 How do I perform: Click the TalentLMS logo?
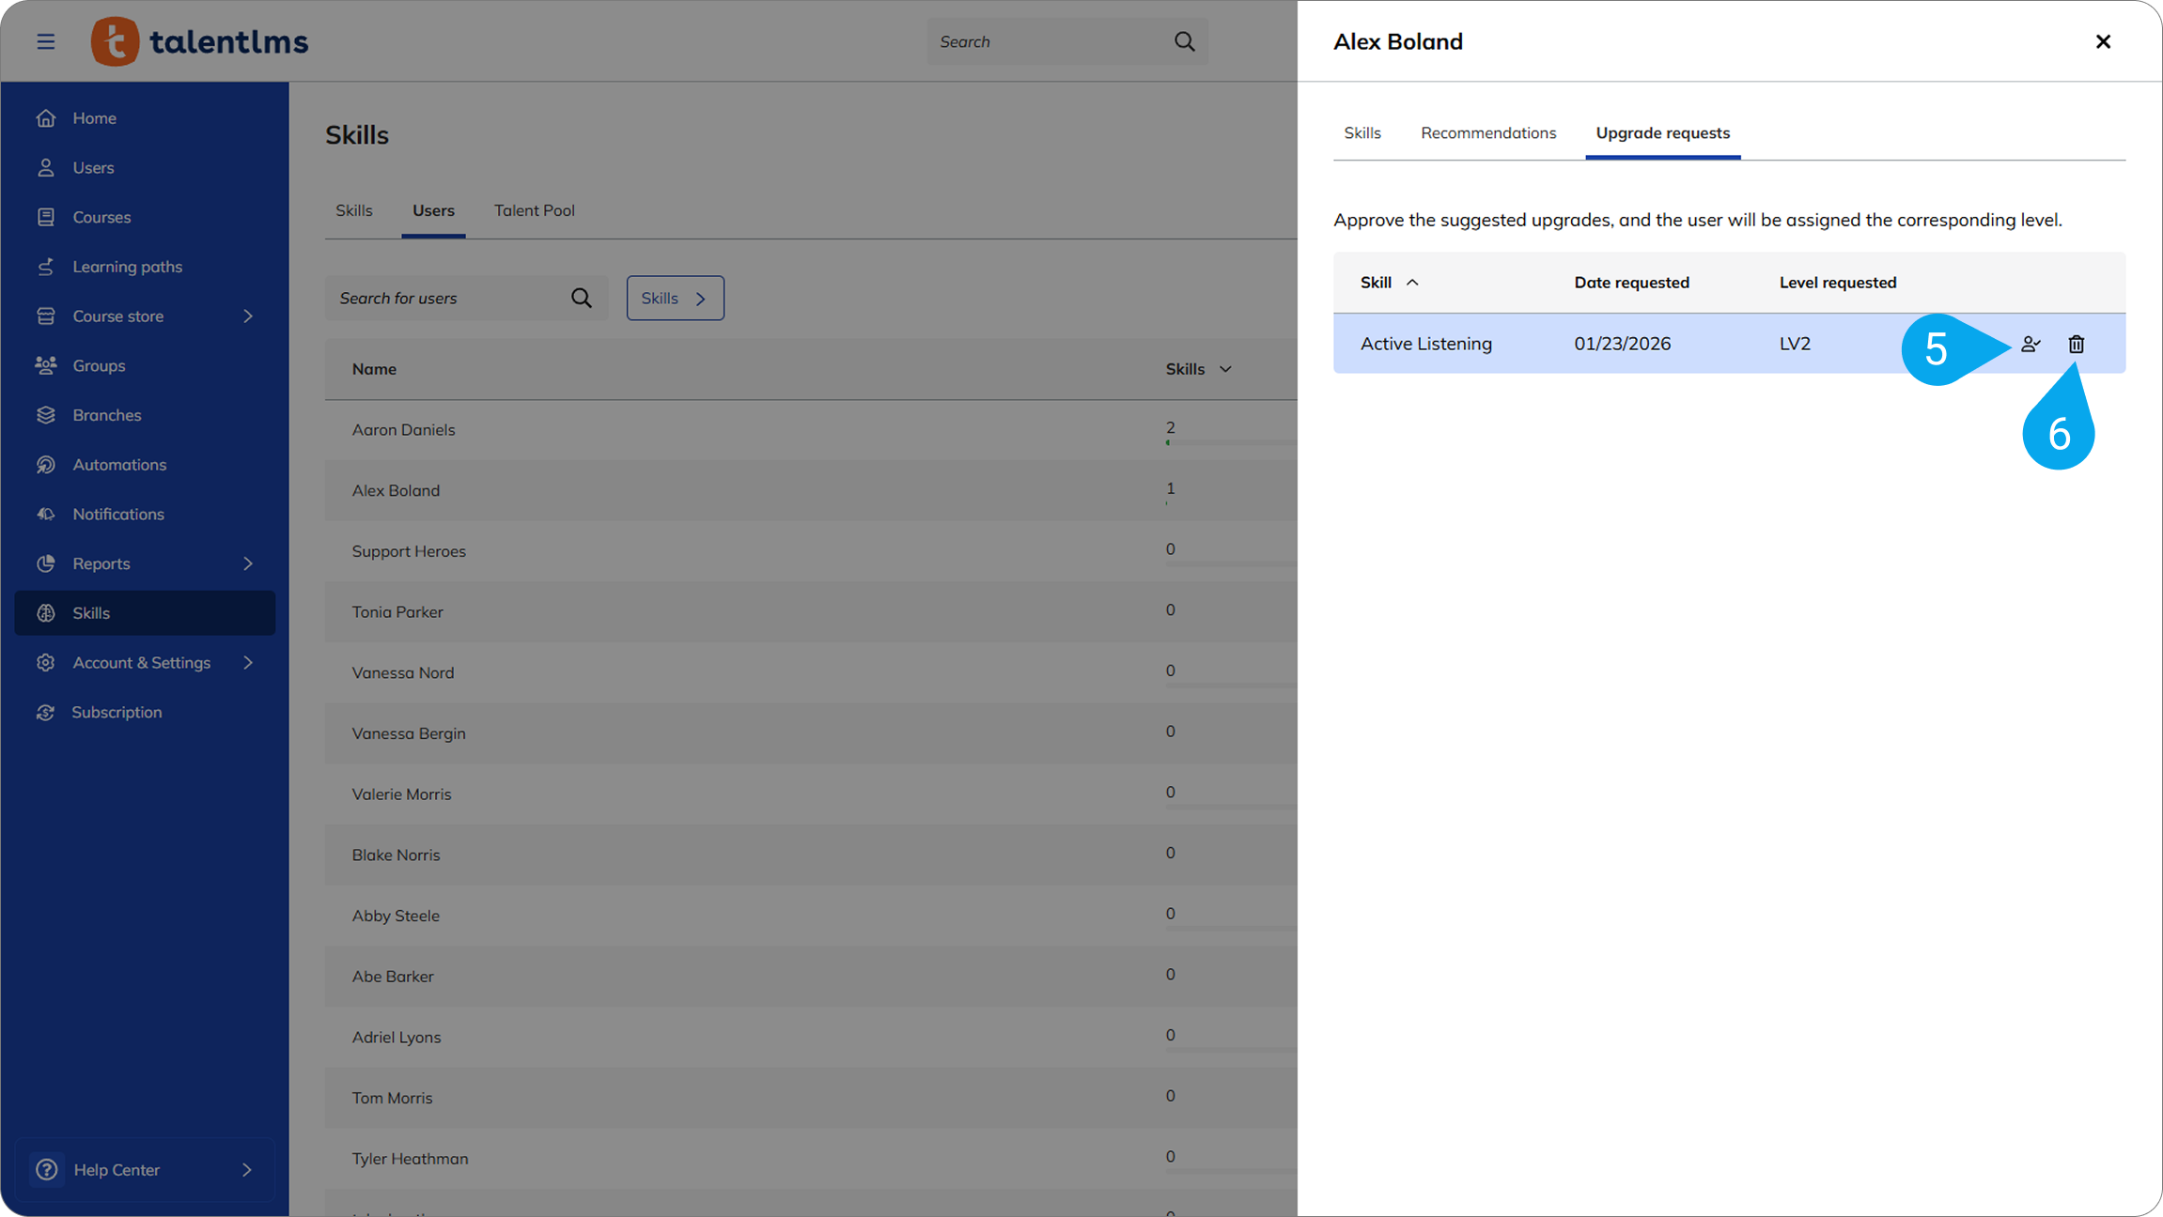[199, 41]
